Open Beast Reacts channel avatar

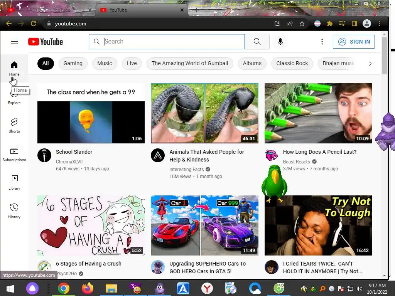271,155
